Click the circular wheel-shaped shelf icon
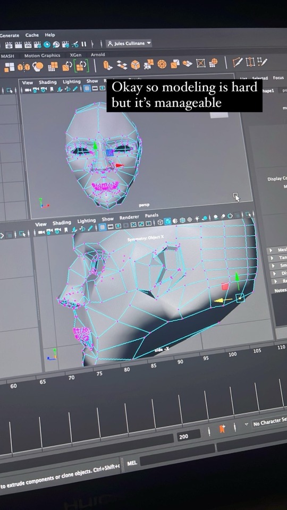 (x=162, y=64)
